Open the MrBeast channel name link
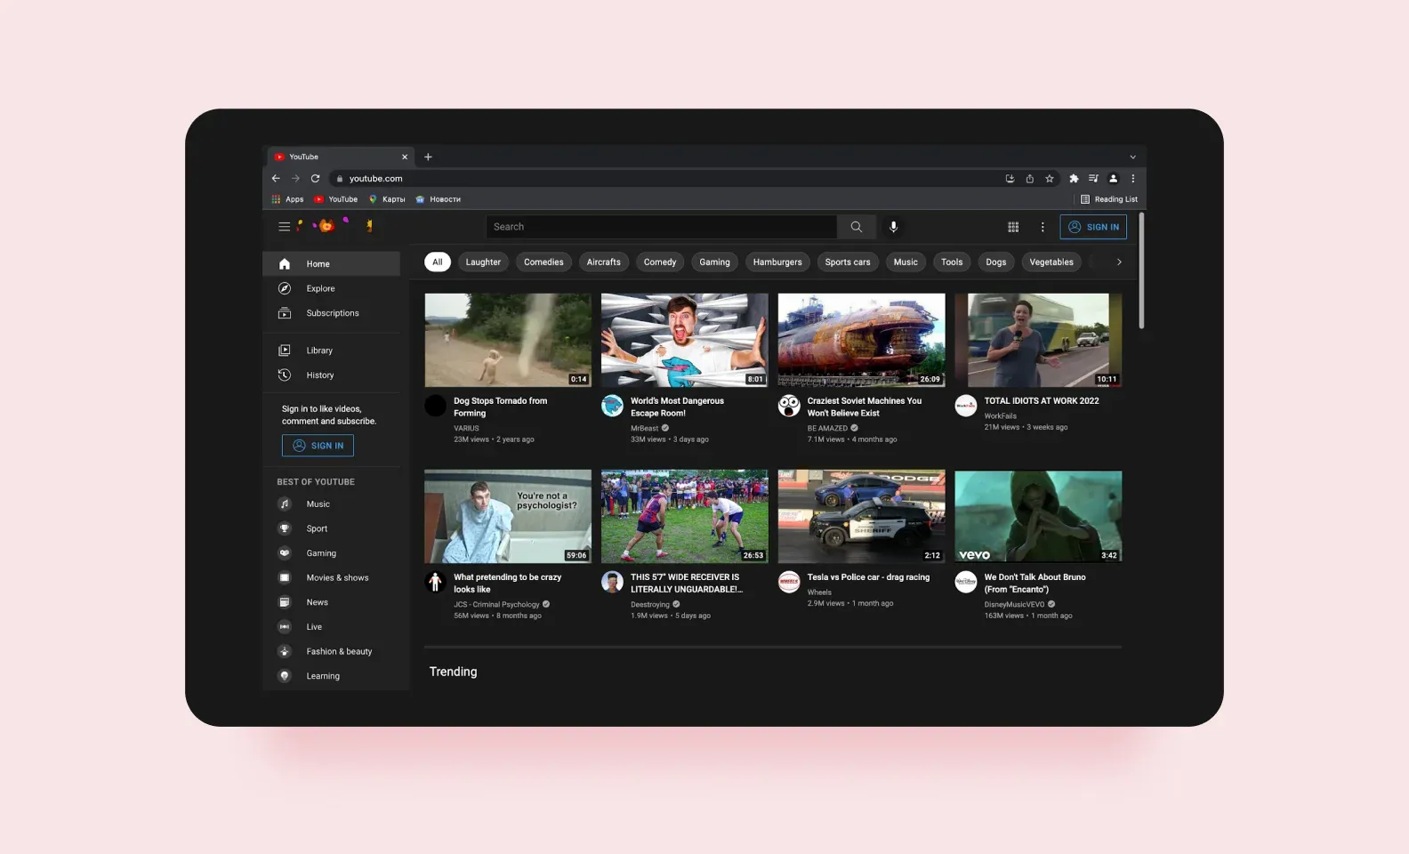Viewport: 1409px width, 854px height. [645, 428]
